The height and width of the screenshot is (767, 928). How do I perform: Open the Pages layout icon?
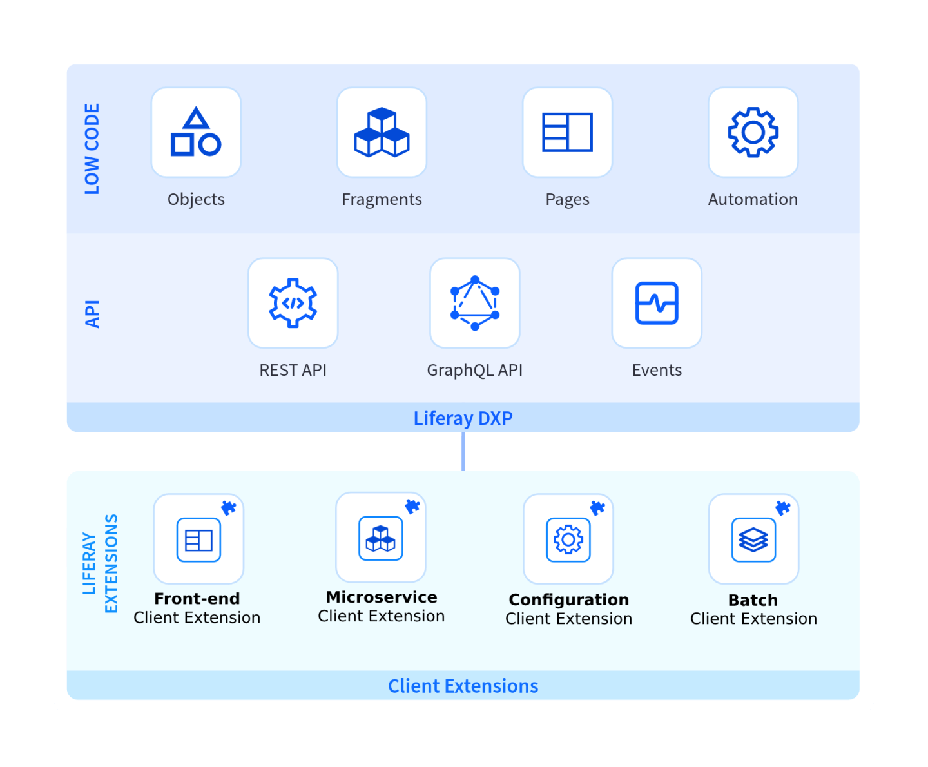coord(567,132)
